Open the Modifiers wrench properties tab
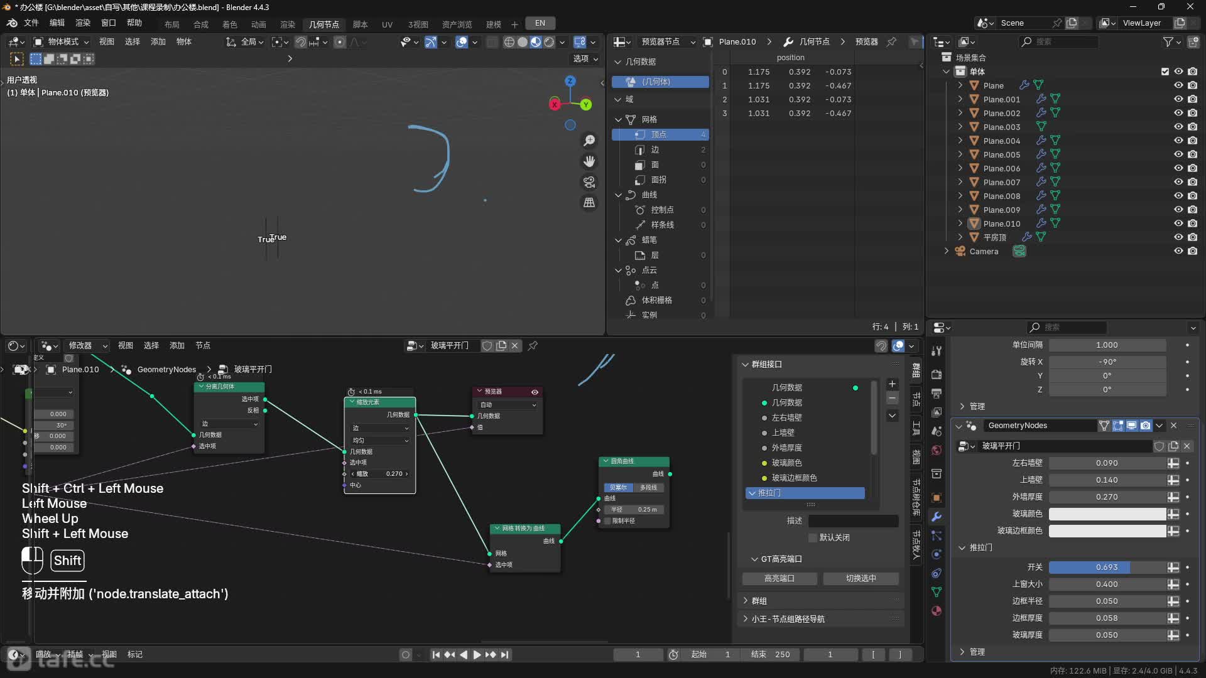 pyautogui.click(x=937, y=517)
